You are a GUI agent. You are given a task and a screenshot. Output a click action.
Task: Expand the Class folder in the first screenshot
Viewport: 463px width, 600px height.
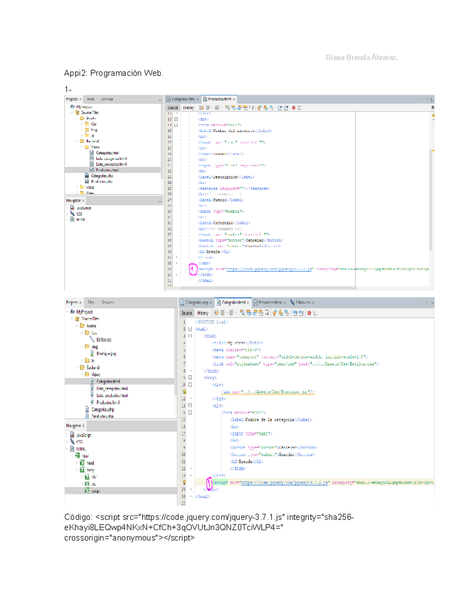[77, 187]
